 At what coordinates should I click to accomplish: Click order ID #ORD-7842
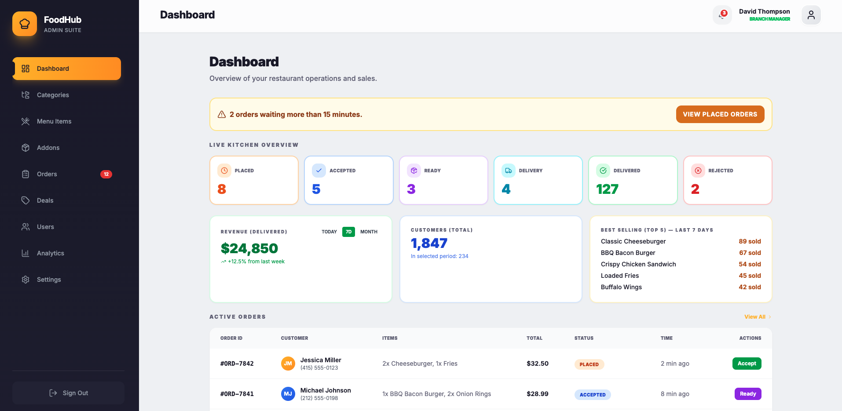237,364
